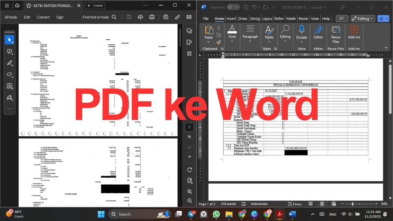Rotate the PDF page clockwise
Image resolution: width=393 pixels, height=221 pixels.
click(x=190, y=169)
